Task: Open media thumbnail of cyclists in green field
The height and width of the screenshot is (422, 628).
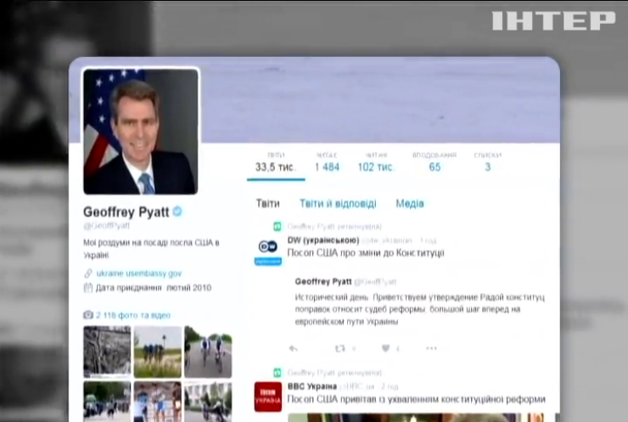Action: pyautogui.click(x=157, y=352)
